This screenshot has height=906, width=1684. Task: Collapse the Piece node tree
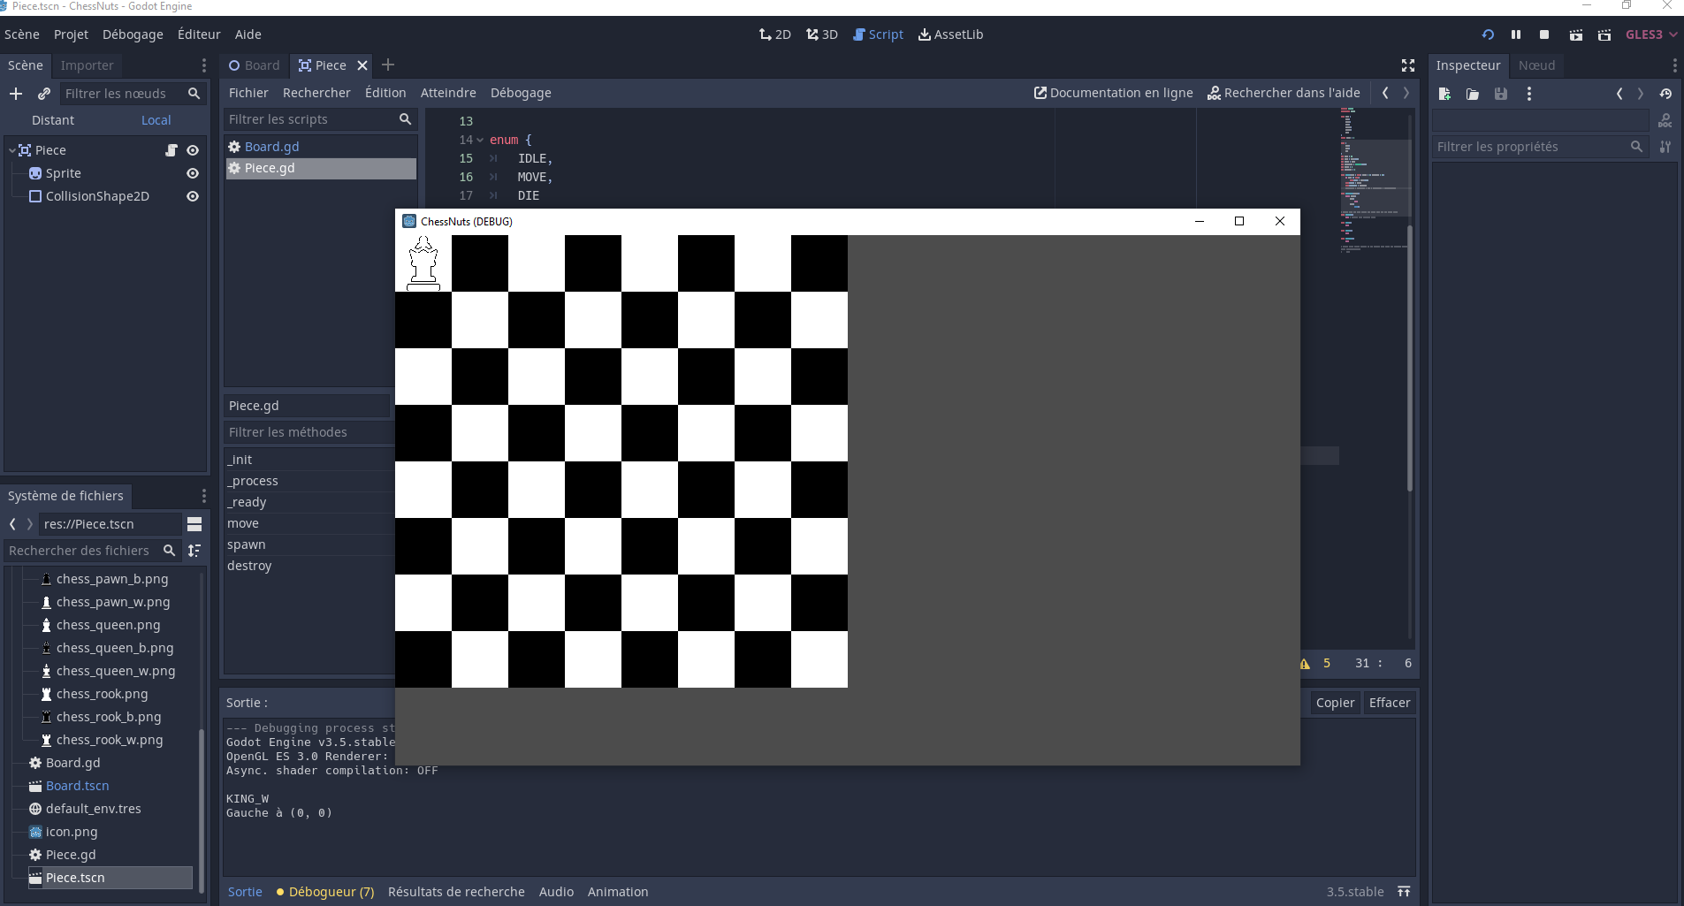click(x=12, y=150)
